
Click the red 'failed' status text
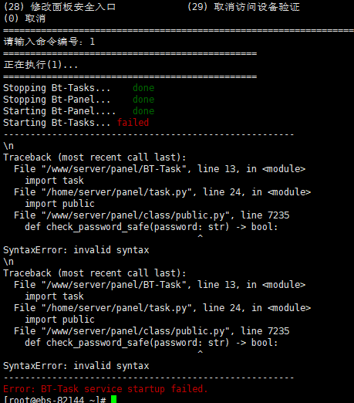click(133, 123)
